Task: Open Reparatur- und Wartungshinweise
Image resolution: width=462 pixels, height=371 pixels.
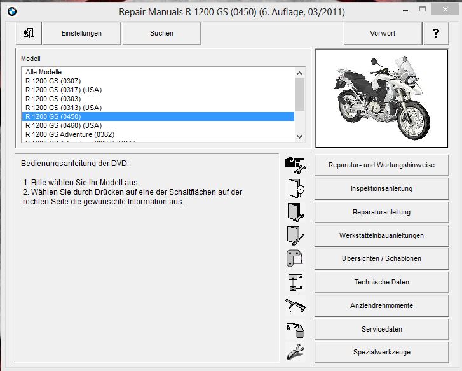Action: point(381,165)
